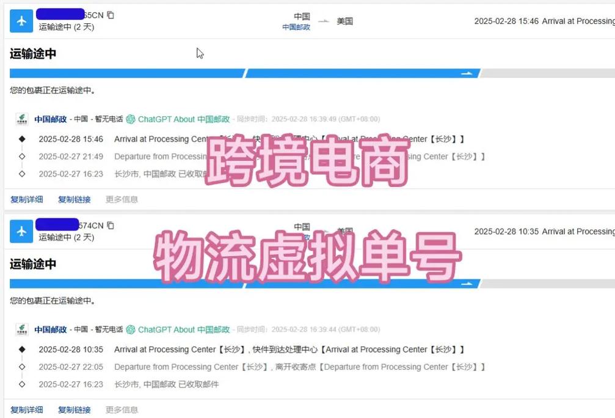
Task: Click the airplane icon for package ending 574CN
Action: [21, 232]
